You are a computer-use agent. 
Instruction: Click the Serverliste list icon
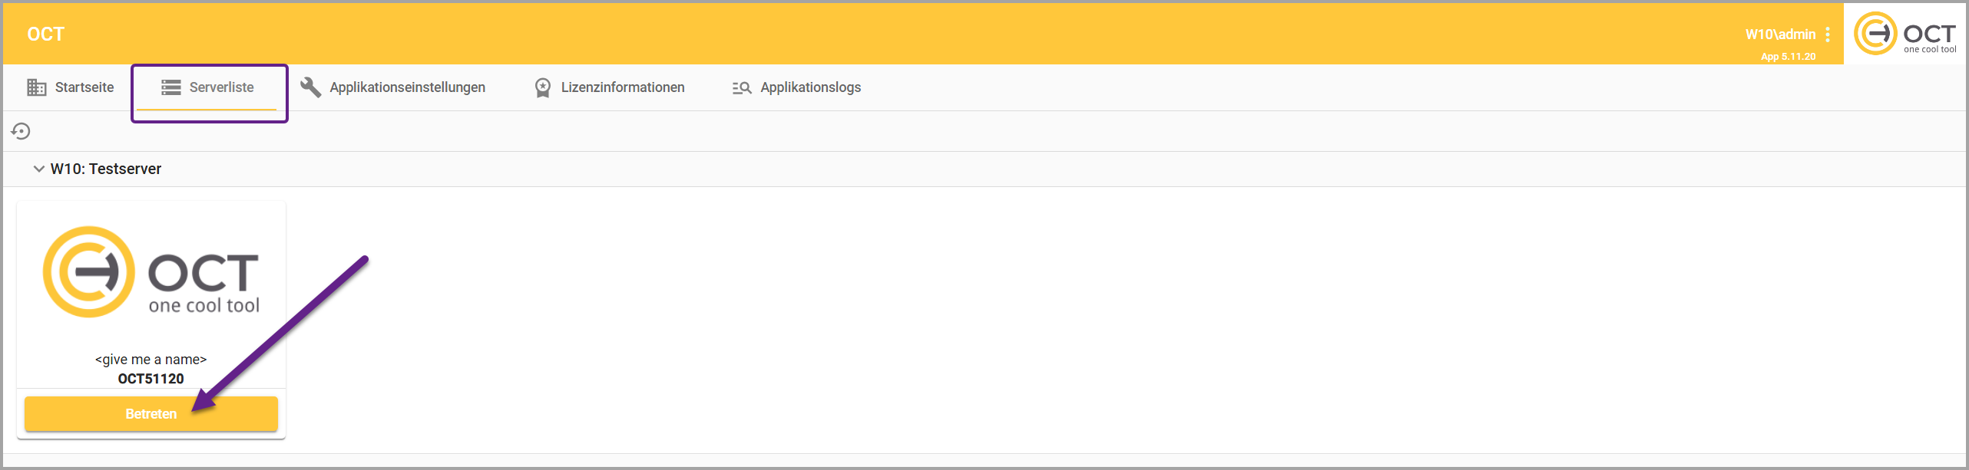pyautogui.click(x=170, y=87)
